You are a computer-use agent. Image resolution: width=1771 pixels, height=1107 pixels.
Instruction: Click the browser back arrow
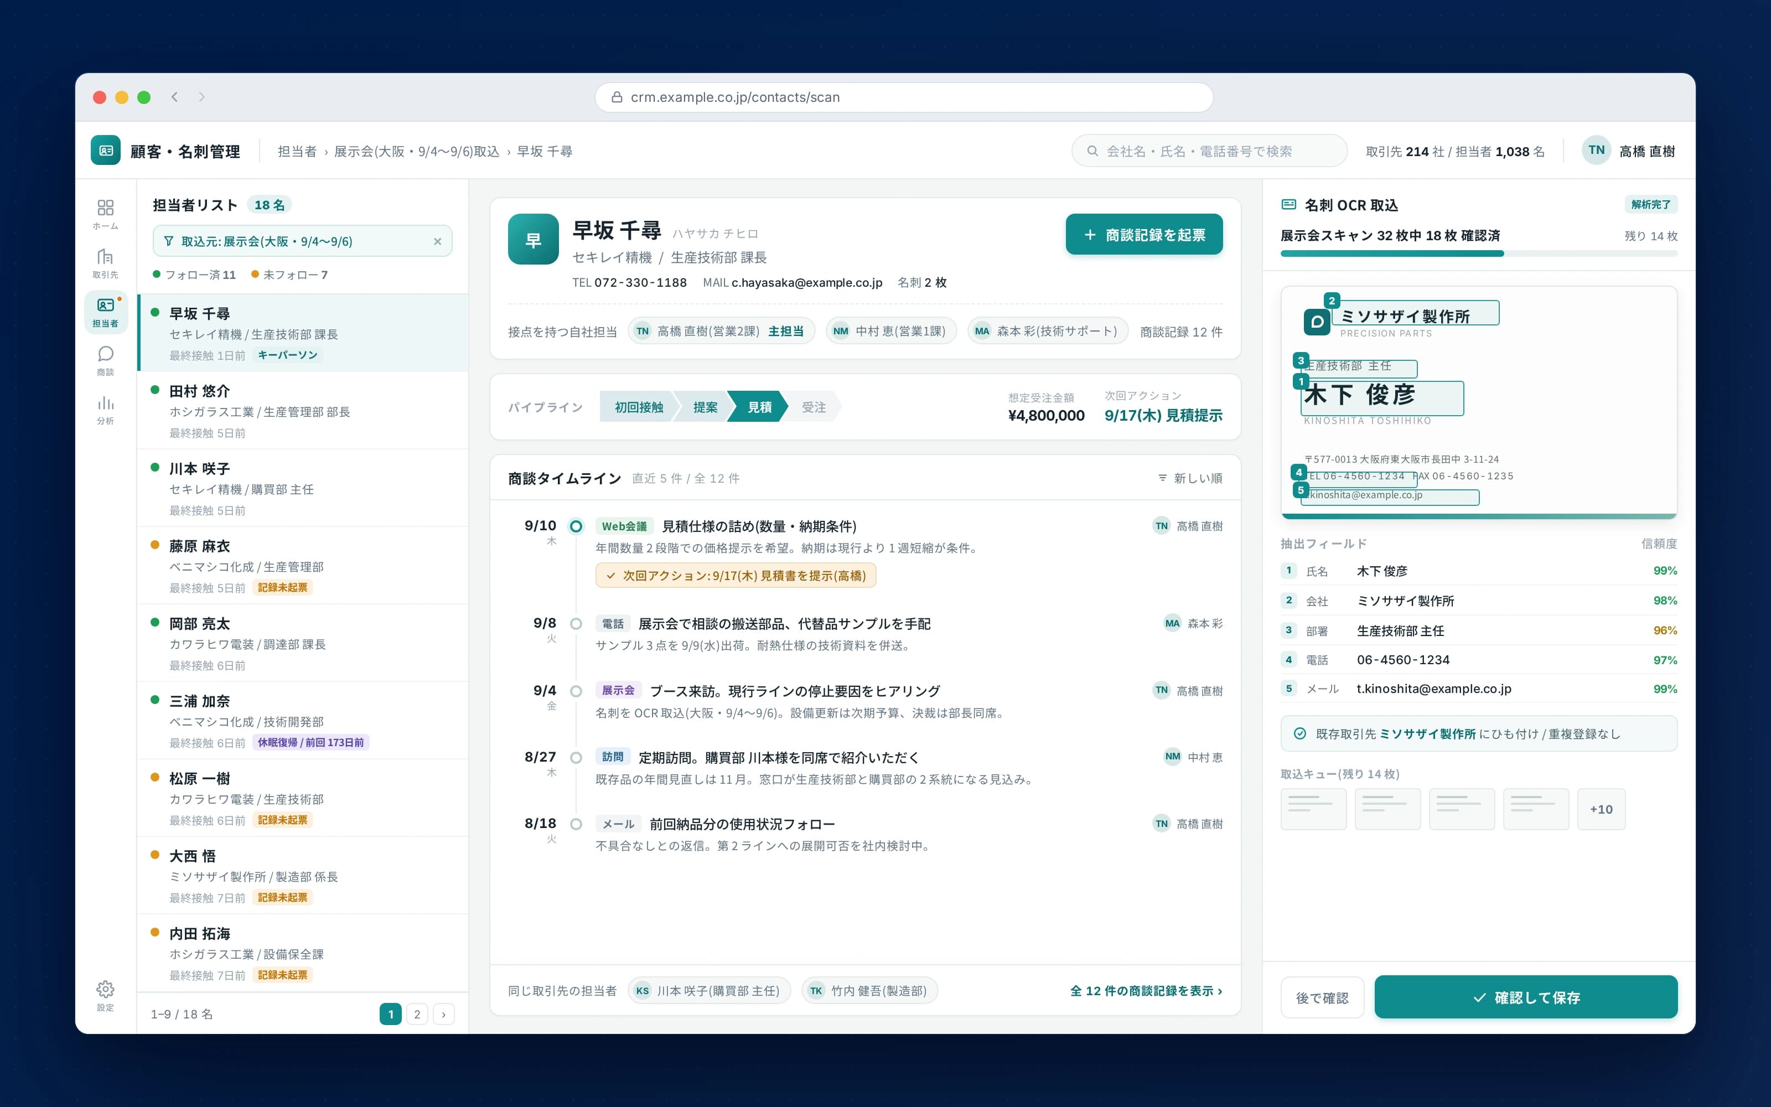point(174,97)
